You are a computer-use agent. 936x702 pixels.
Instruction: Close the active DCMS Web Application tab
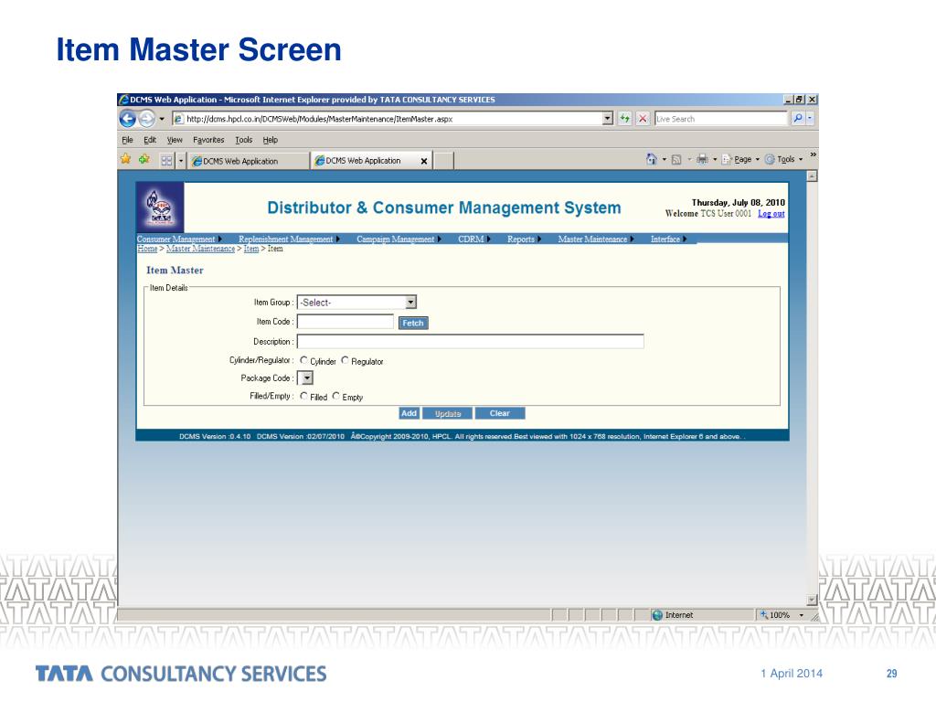(x=424, y=161)
